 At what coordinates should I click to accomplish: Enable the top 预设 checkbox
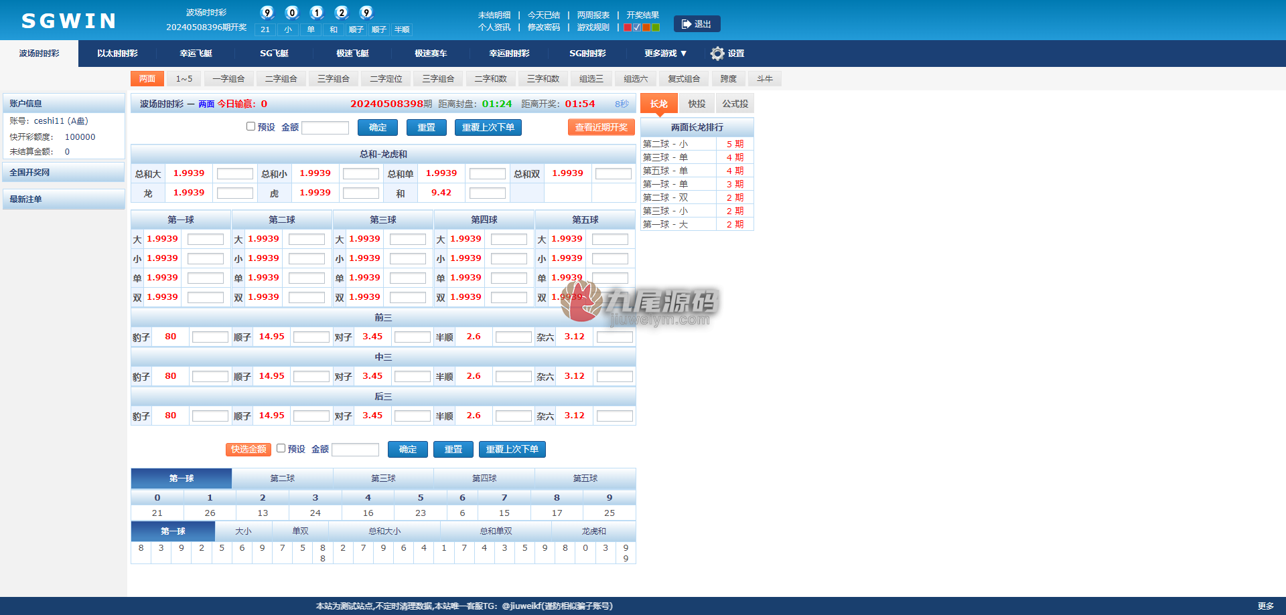[251, 126]
